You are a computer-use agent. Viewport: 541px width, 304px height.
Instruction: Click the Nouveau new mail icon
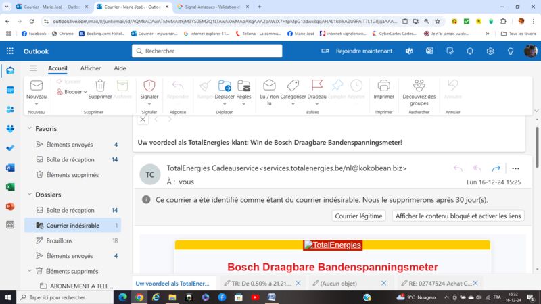37,86
